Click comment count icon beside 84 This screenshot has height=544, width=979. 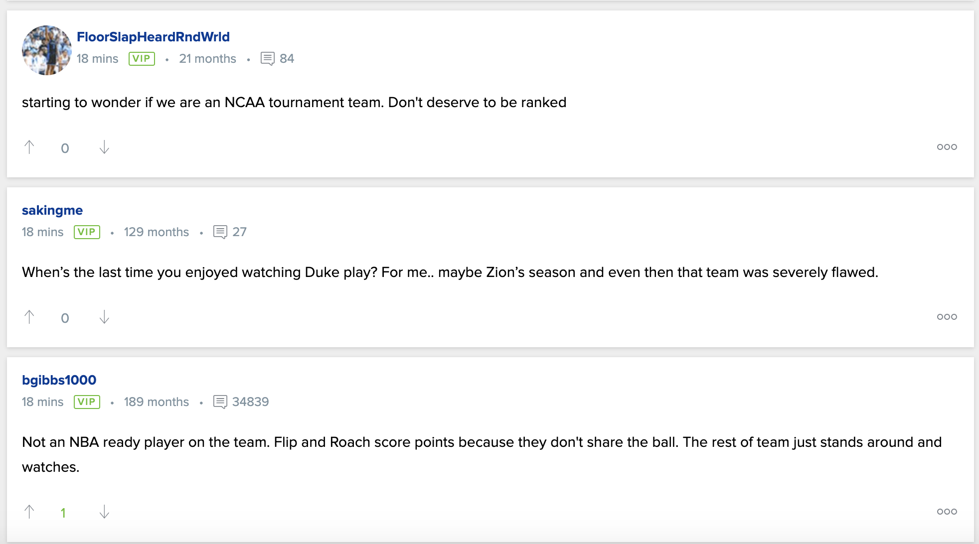[x=268, y=59]
